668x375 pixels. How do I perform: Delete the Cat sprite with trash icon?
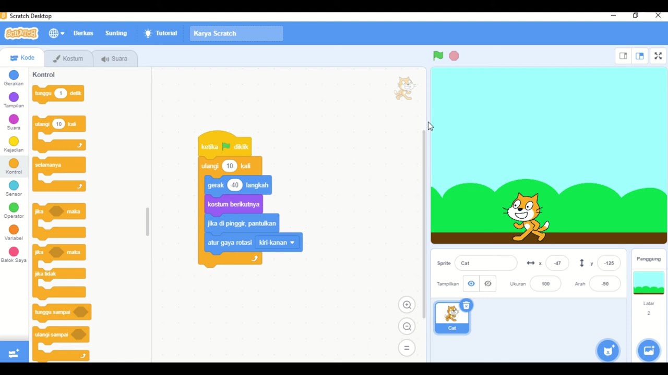click(x=466, y=306)
